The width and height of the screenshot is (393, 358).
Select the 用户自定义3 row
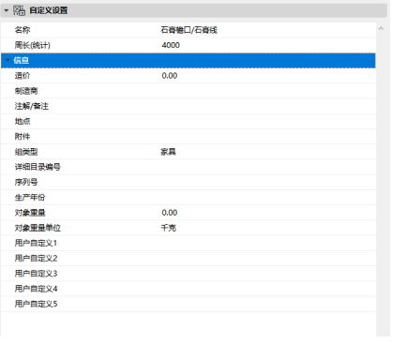click(x=189, y=274)
